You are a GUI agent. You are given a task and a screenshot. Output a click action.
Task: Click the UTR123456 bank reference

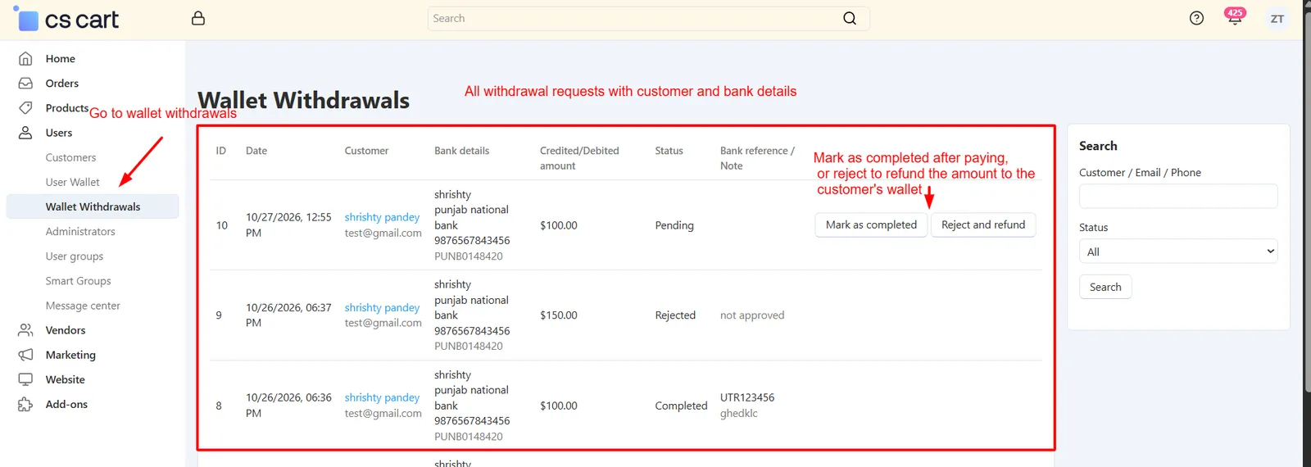pos(747,397)
